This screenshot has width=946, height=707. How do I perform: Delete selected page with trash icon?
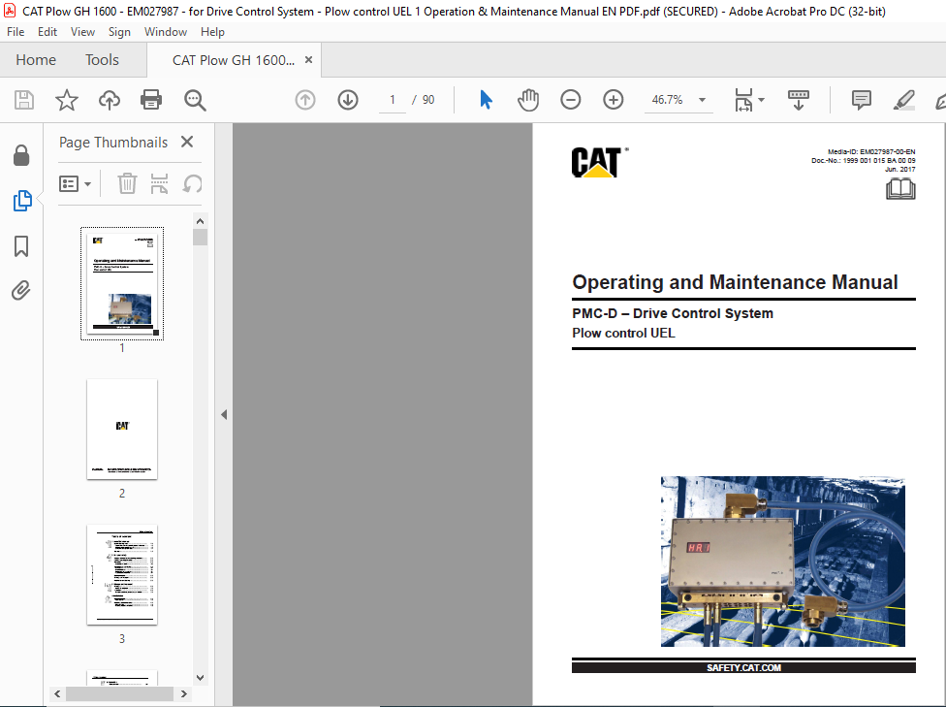tap(127, 183)
